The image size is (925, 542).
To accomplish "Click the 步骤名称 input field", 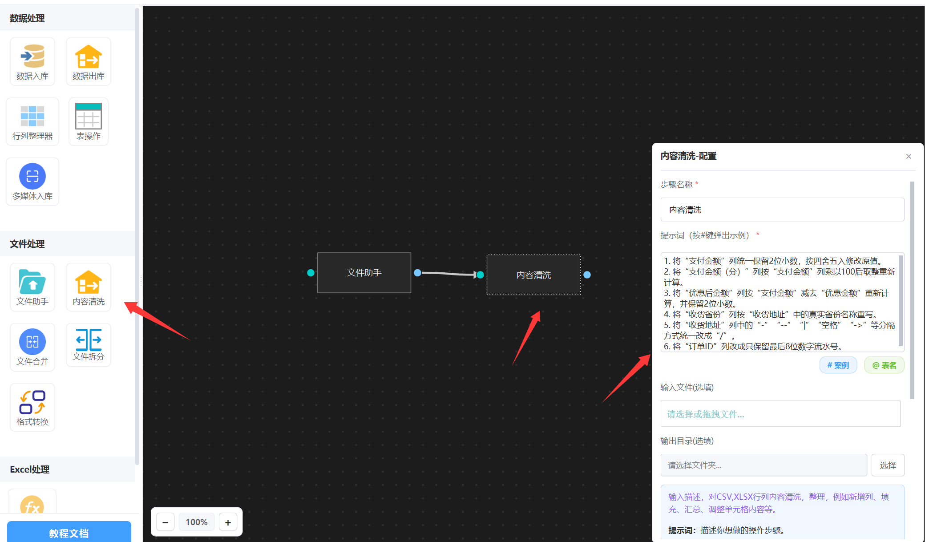I will 782,210.
